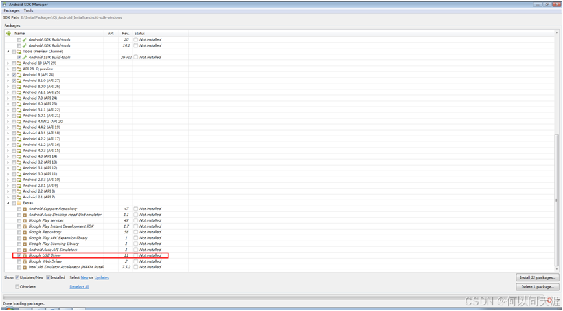This screenshot has height=311, width=563.
Task: Select the Android 2.1 (API 7) row text
Action: pos(39,197)
